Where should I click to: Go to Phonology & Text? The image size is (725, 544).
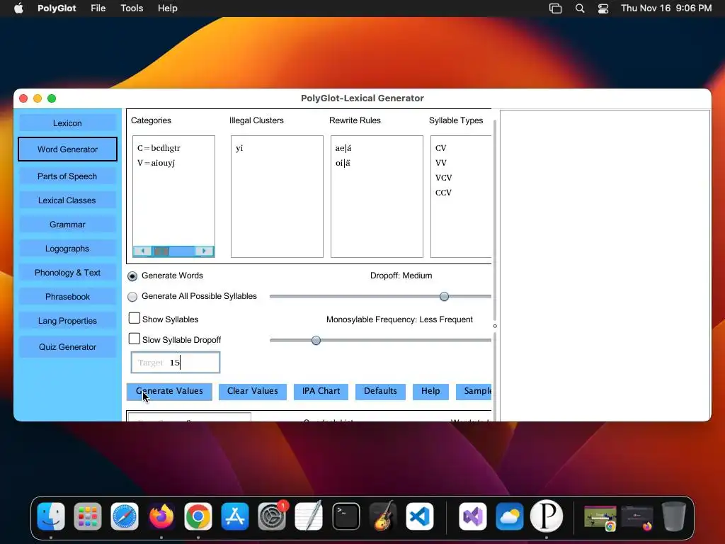pos(67,273)
